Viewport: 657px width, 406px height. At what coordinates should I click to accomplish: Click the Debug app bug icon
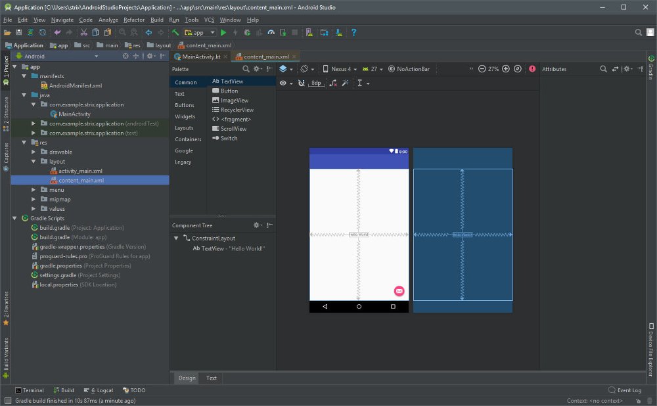247,32
